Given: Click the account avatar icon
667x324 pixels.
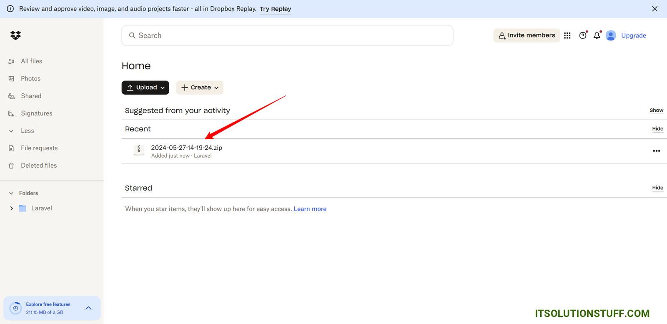Looking at the screenshot, I should pyautogui.click(x=611, y=36).
